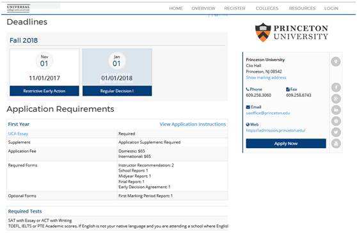Viewport: 357px width, 233px height.
Task: Click Early Decision Agreement: 1 entry
Action: (145, 187)
